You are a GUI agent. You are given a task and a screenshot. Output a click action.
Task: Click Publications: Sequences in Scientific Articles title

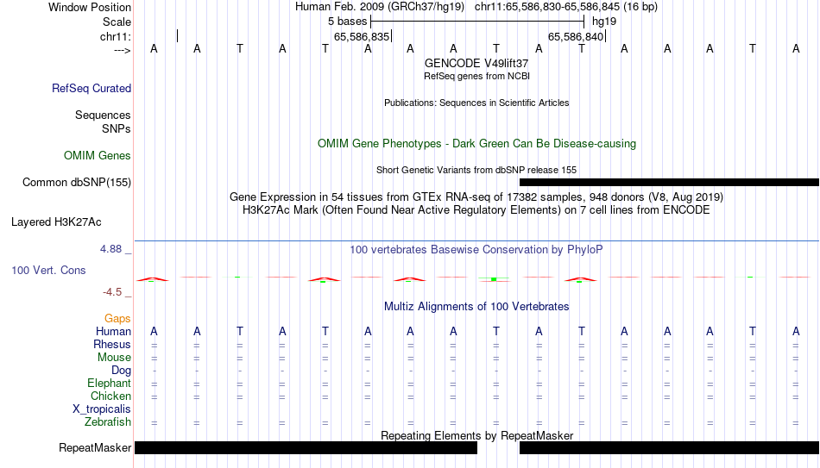tap(476, 103)
